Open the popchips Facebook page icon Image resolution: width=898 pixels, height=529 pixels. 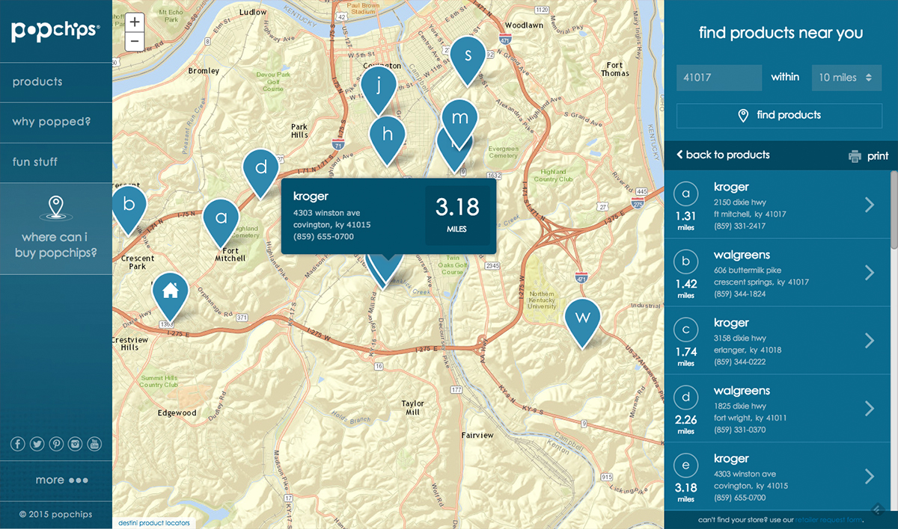point(18,445)
